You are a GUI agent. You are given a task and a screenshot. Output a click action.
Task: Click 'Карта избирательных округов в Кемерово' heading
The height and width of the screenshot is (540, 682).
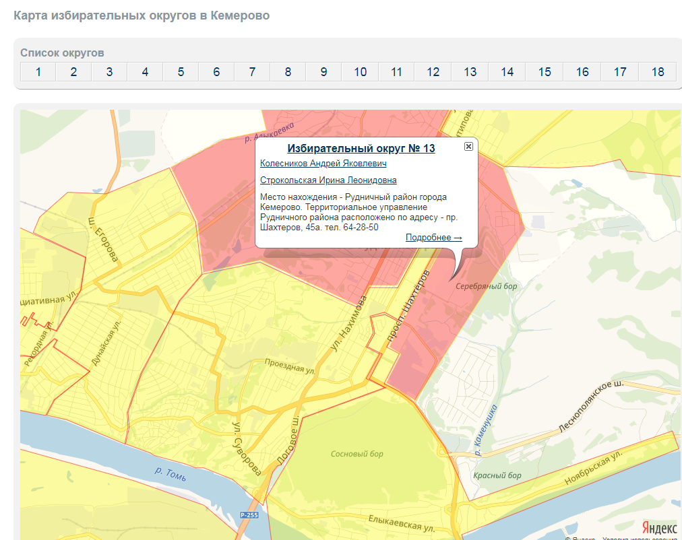pyautogui.click(x=142, y=15)
